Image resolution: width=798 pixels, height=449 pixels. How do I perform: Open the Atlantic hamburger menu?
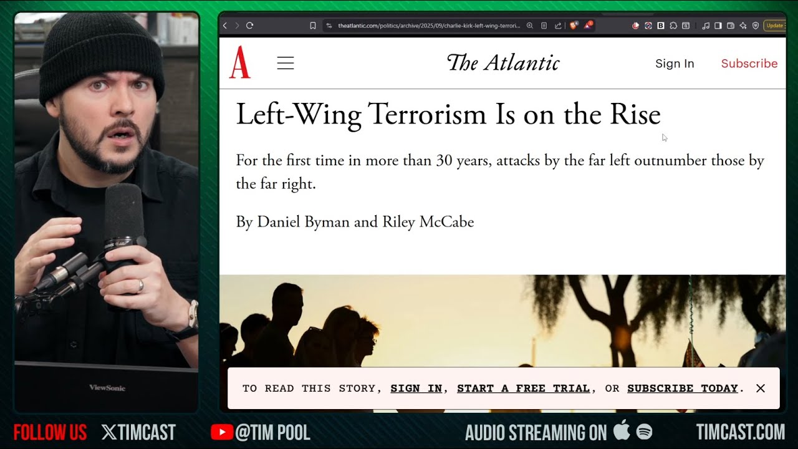point(286,63)
